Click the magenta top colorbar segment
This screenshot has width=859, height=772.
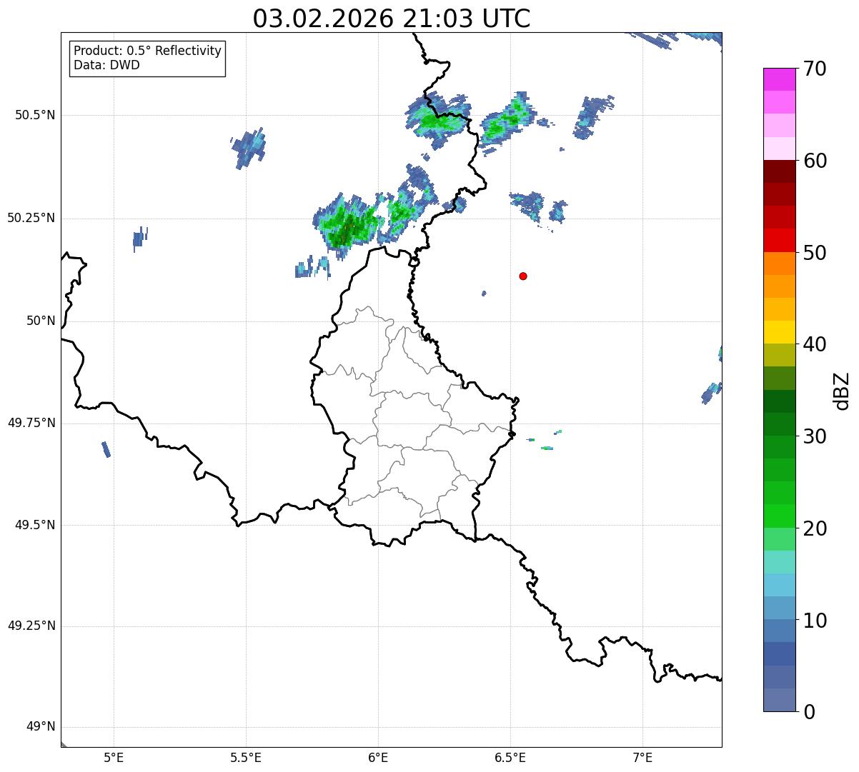click(x=779, y=79)
